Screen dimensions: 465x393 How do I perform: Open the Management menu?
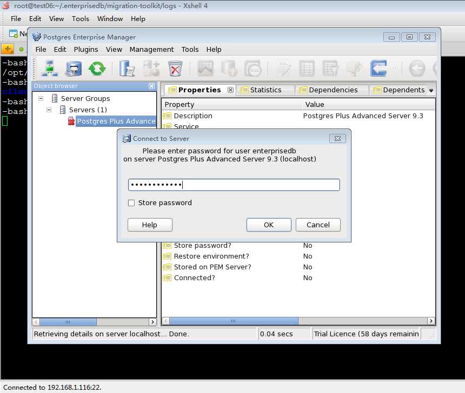tap(151, 50)
